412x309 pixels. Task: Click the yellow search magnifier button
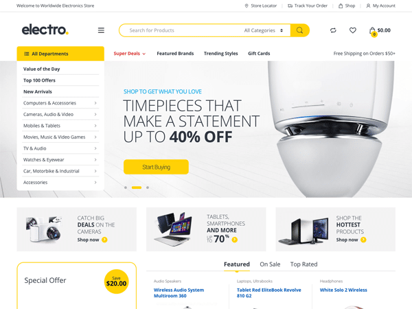300,30
